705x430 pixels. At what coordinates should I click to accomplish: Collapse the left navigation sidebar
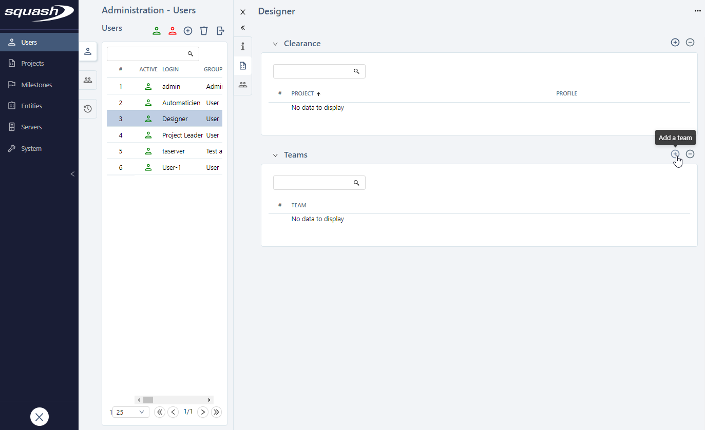[72, 174]
